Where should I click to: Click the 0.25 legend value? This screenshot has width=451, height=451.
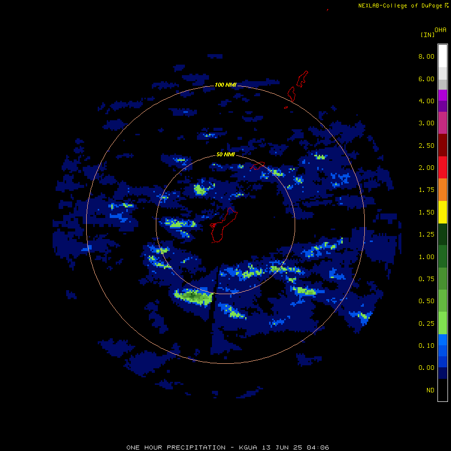pos(426,324)
